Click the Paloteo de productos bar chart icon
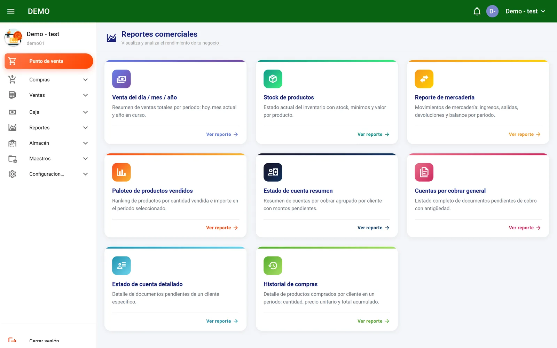 pyautogui.click(x=121, y=172)
